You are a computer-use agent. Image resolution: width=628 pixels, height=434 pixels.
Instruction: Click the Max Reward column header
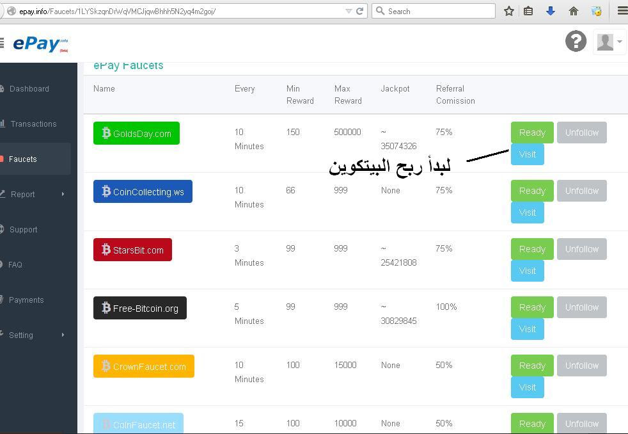[348, 95]
